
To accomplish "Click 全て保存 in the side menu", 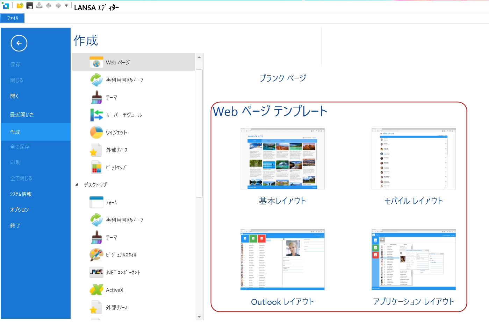I will coord(20,147).
